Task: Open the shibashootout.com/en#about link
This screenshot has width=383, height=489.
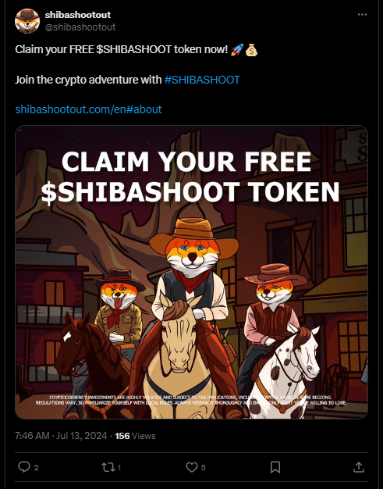Action: [x=88, y=109]
